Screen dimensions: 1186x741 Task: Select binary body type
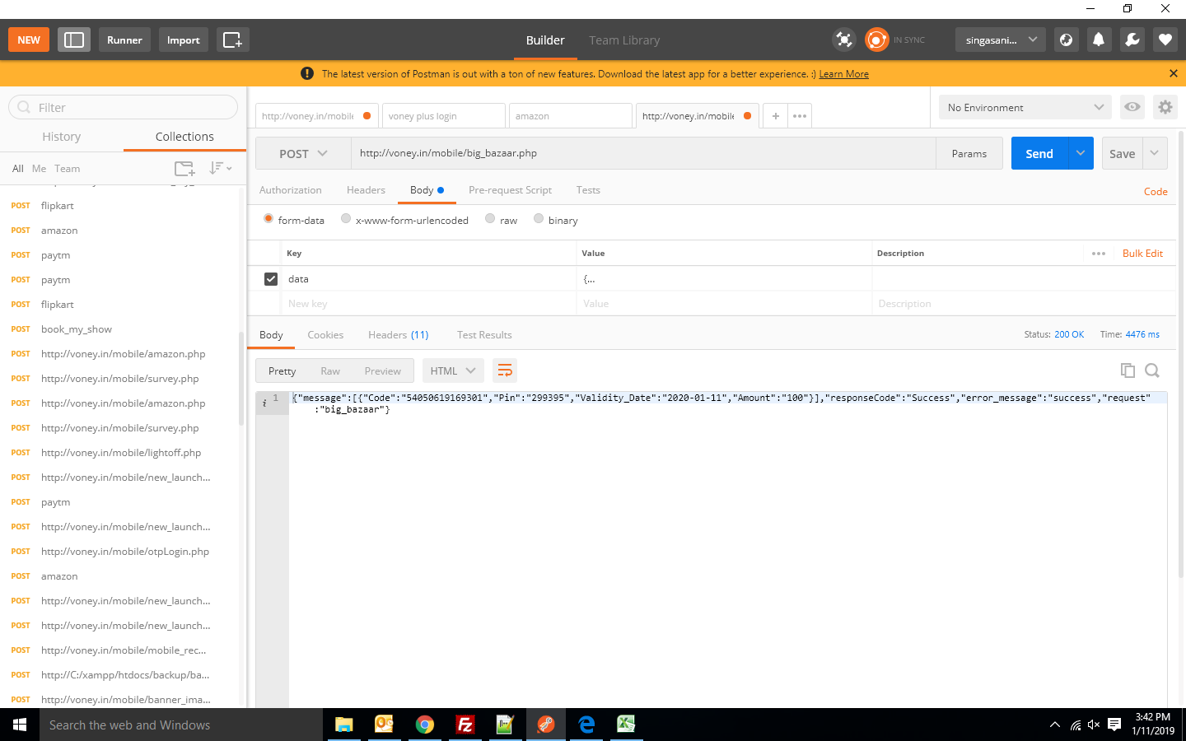coord(539,219)
